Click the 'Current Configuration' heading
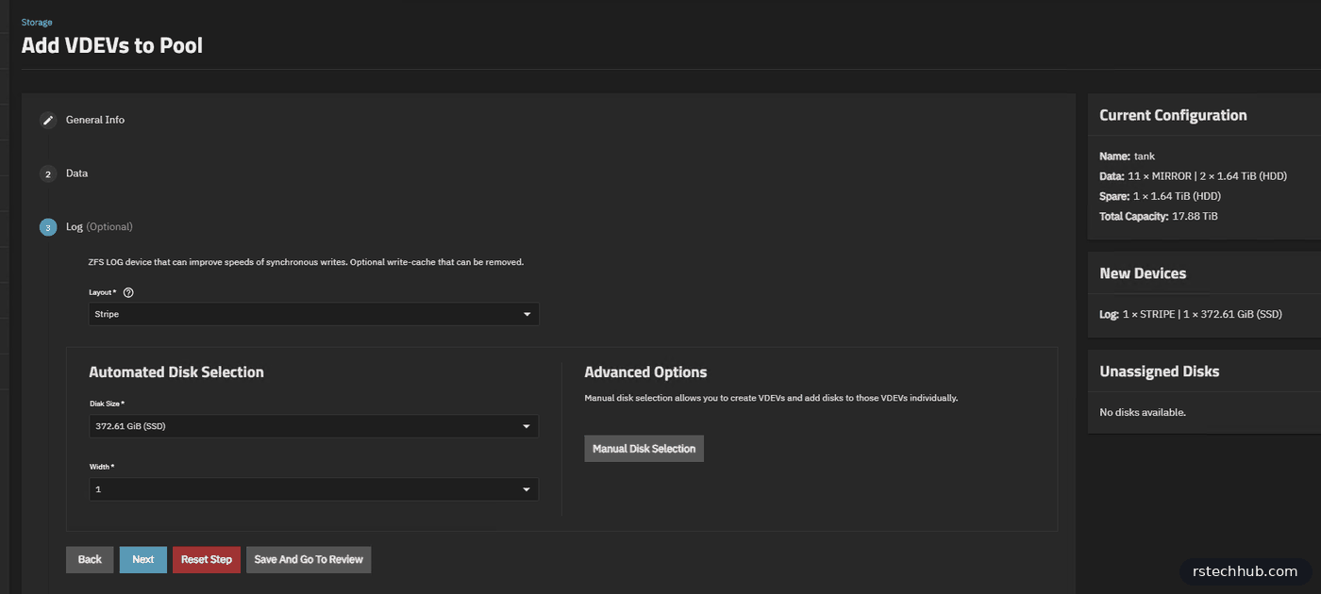 [1173, 115]
